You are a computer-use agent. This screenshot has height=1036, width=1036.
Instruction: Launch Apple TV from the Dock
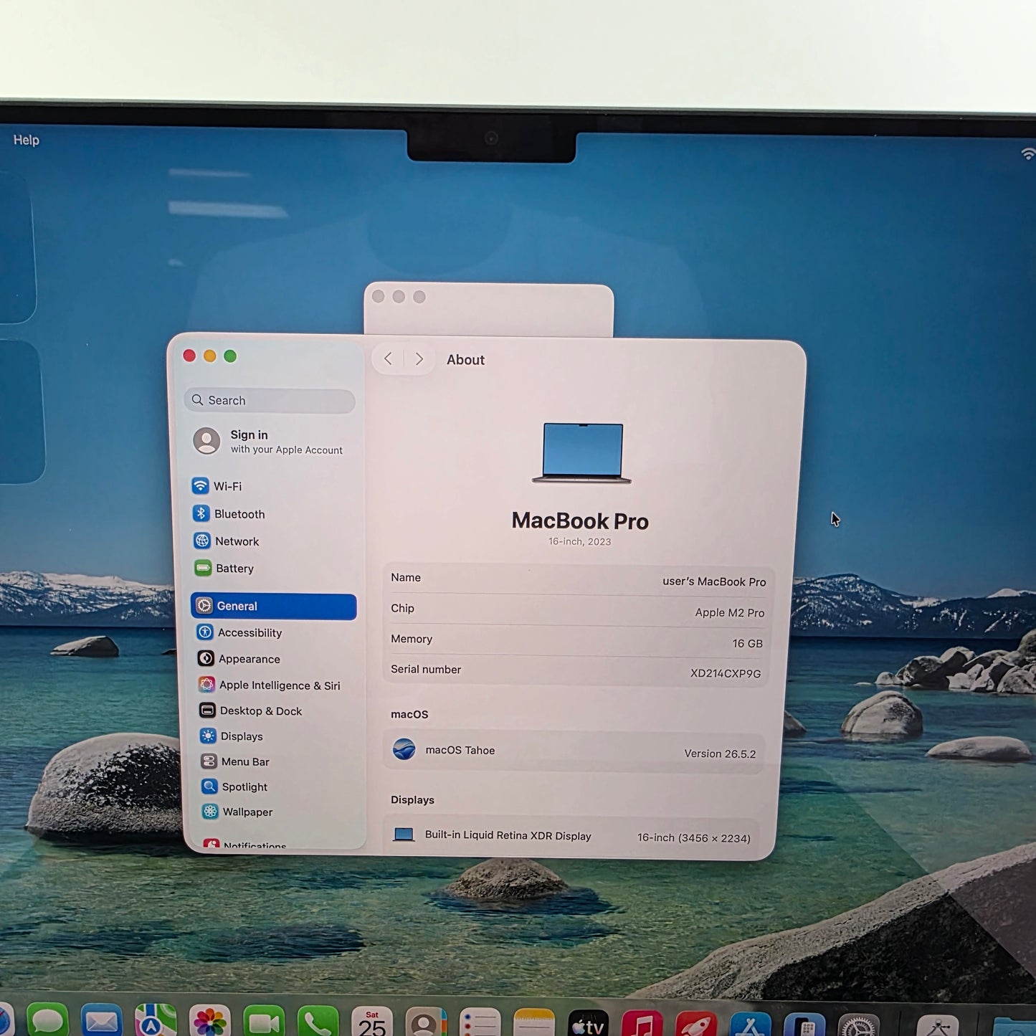click(x=588, y=1023)
